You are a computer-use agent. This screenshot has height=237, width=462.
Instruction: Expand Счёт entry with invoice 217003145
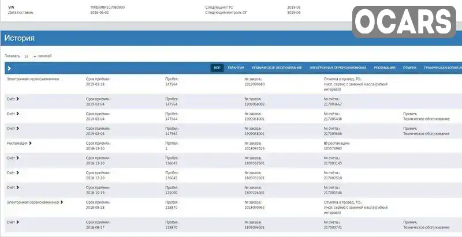[x=18, y=158]
